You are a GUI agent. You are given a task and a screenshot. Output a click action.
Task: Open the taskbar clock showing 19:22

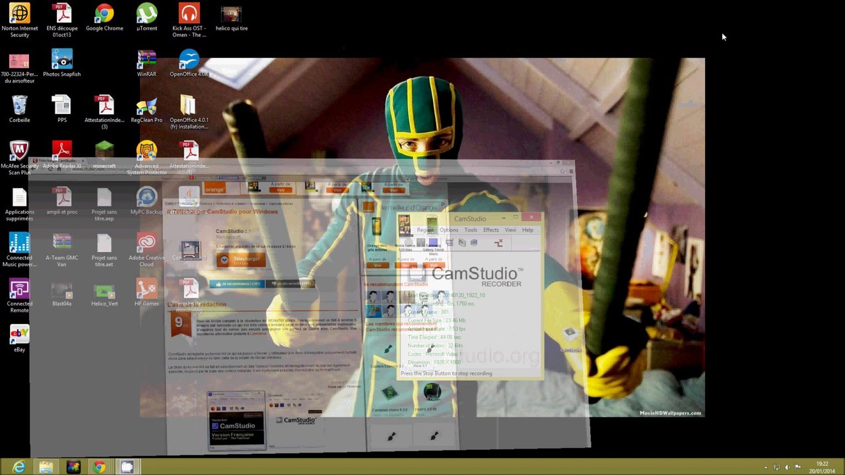[x=822, y=467]
